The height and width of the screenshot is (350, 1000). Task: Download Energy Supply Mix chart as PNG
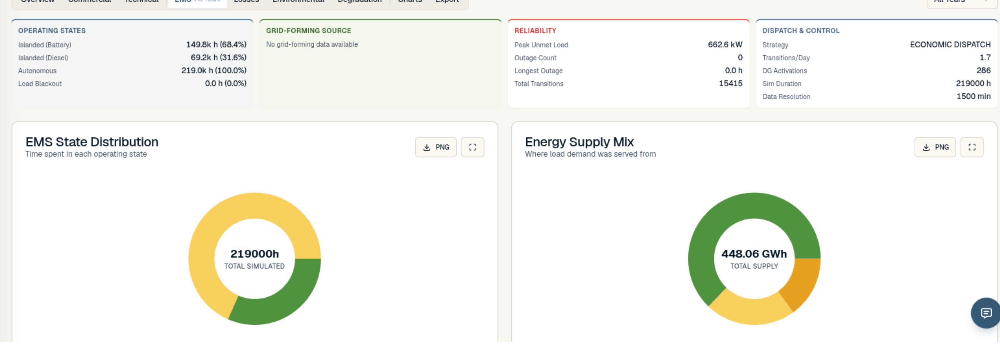pyautogui.click(x=935, y=147)
